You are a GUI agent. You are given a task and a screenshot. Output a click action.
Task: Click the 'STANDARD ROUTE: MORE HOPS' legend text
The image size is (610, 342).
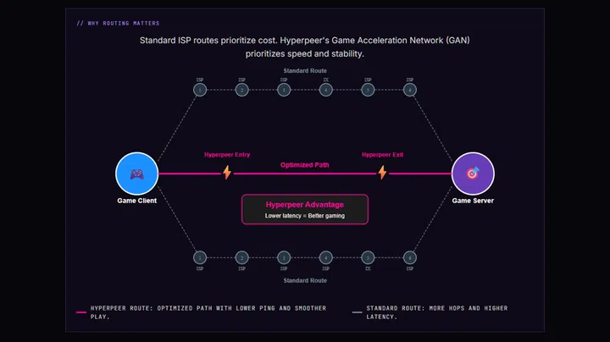click(437, 312)
